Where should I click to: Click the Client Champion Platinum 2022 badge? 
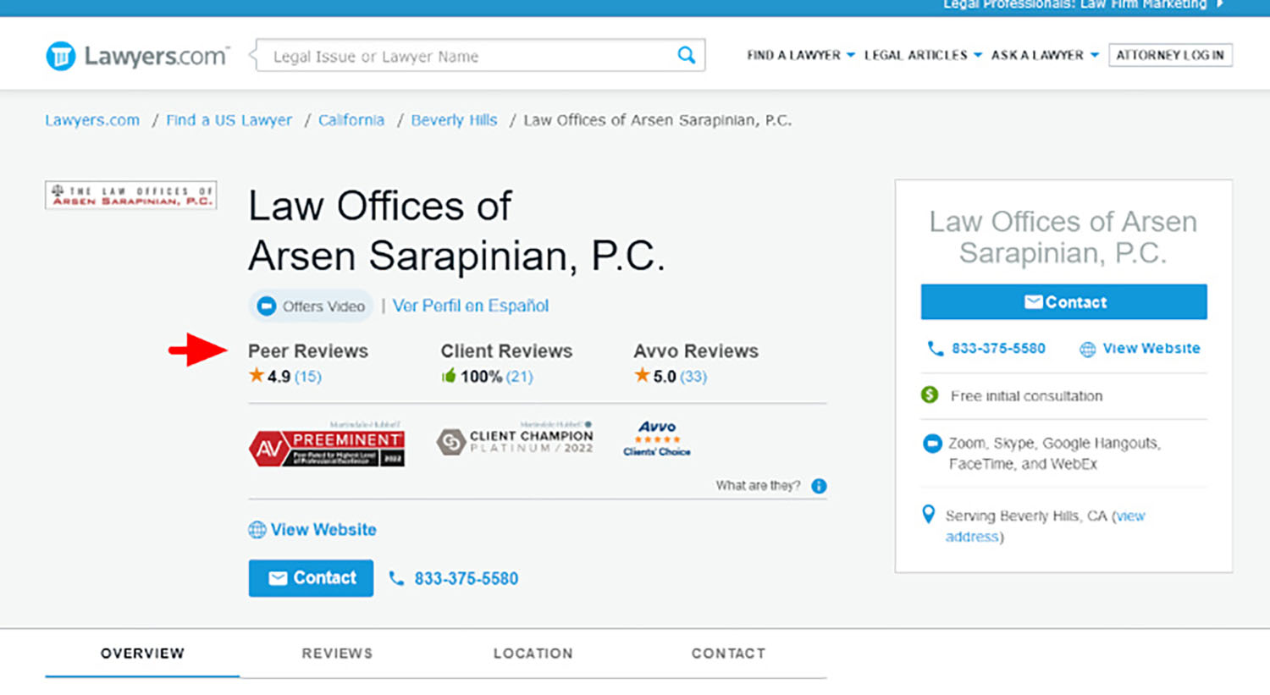[x=516, y=439]
